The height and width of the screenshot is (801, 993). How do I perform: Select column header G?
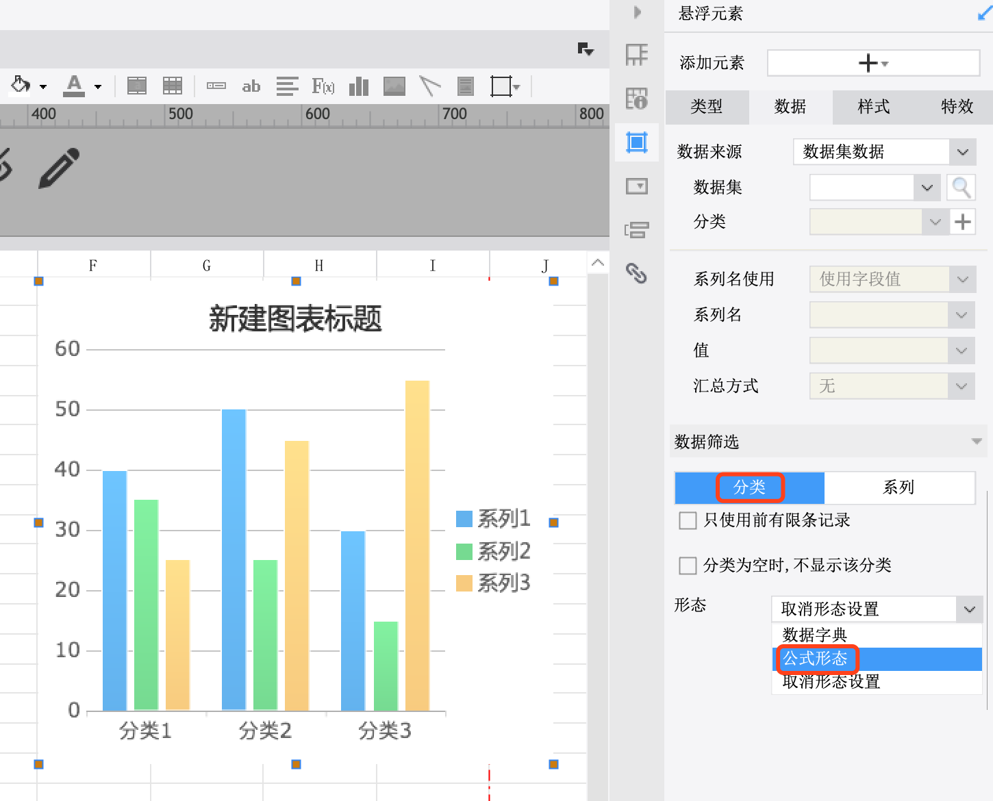[207, 266]
